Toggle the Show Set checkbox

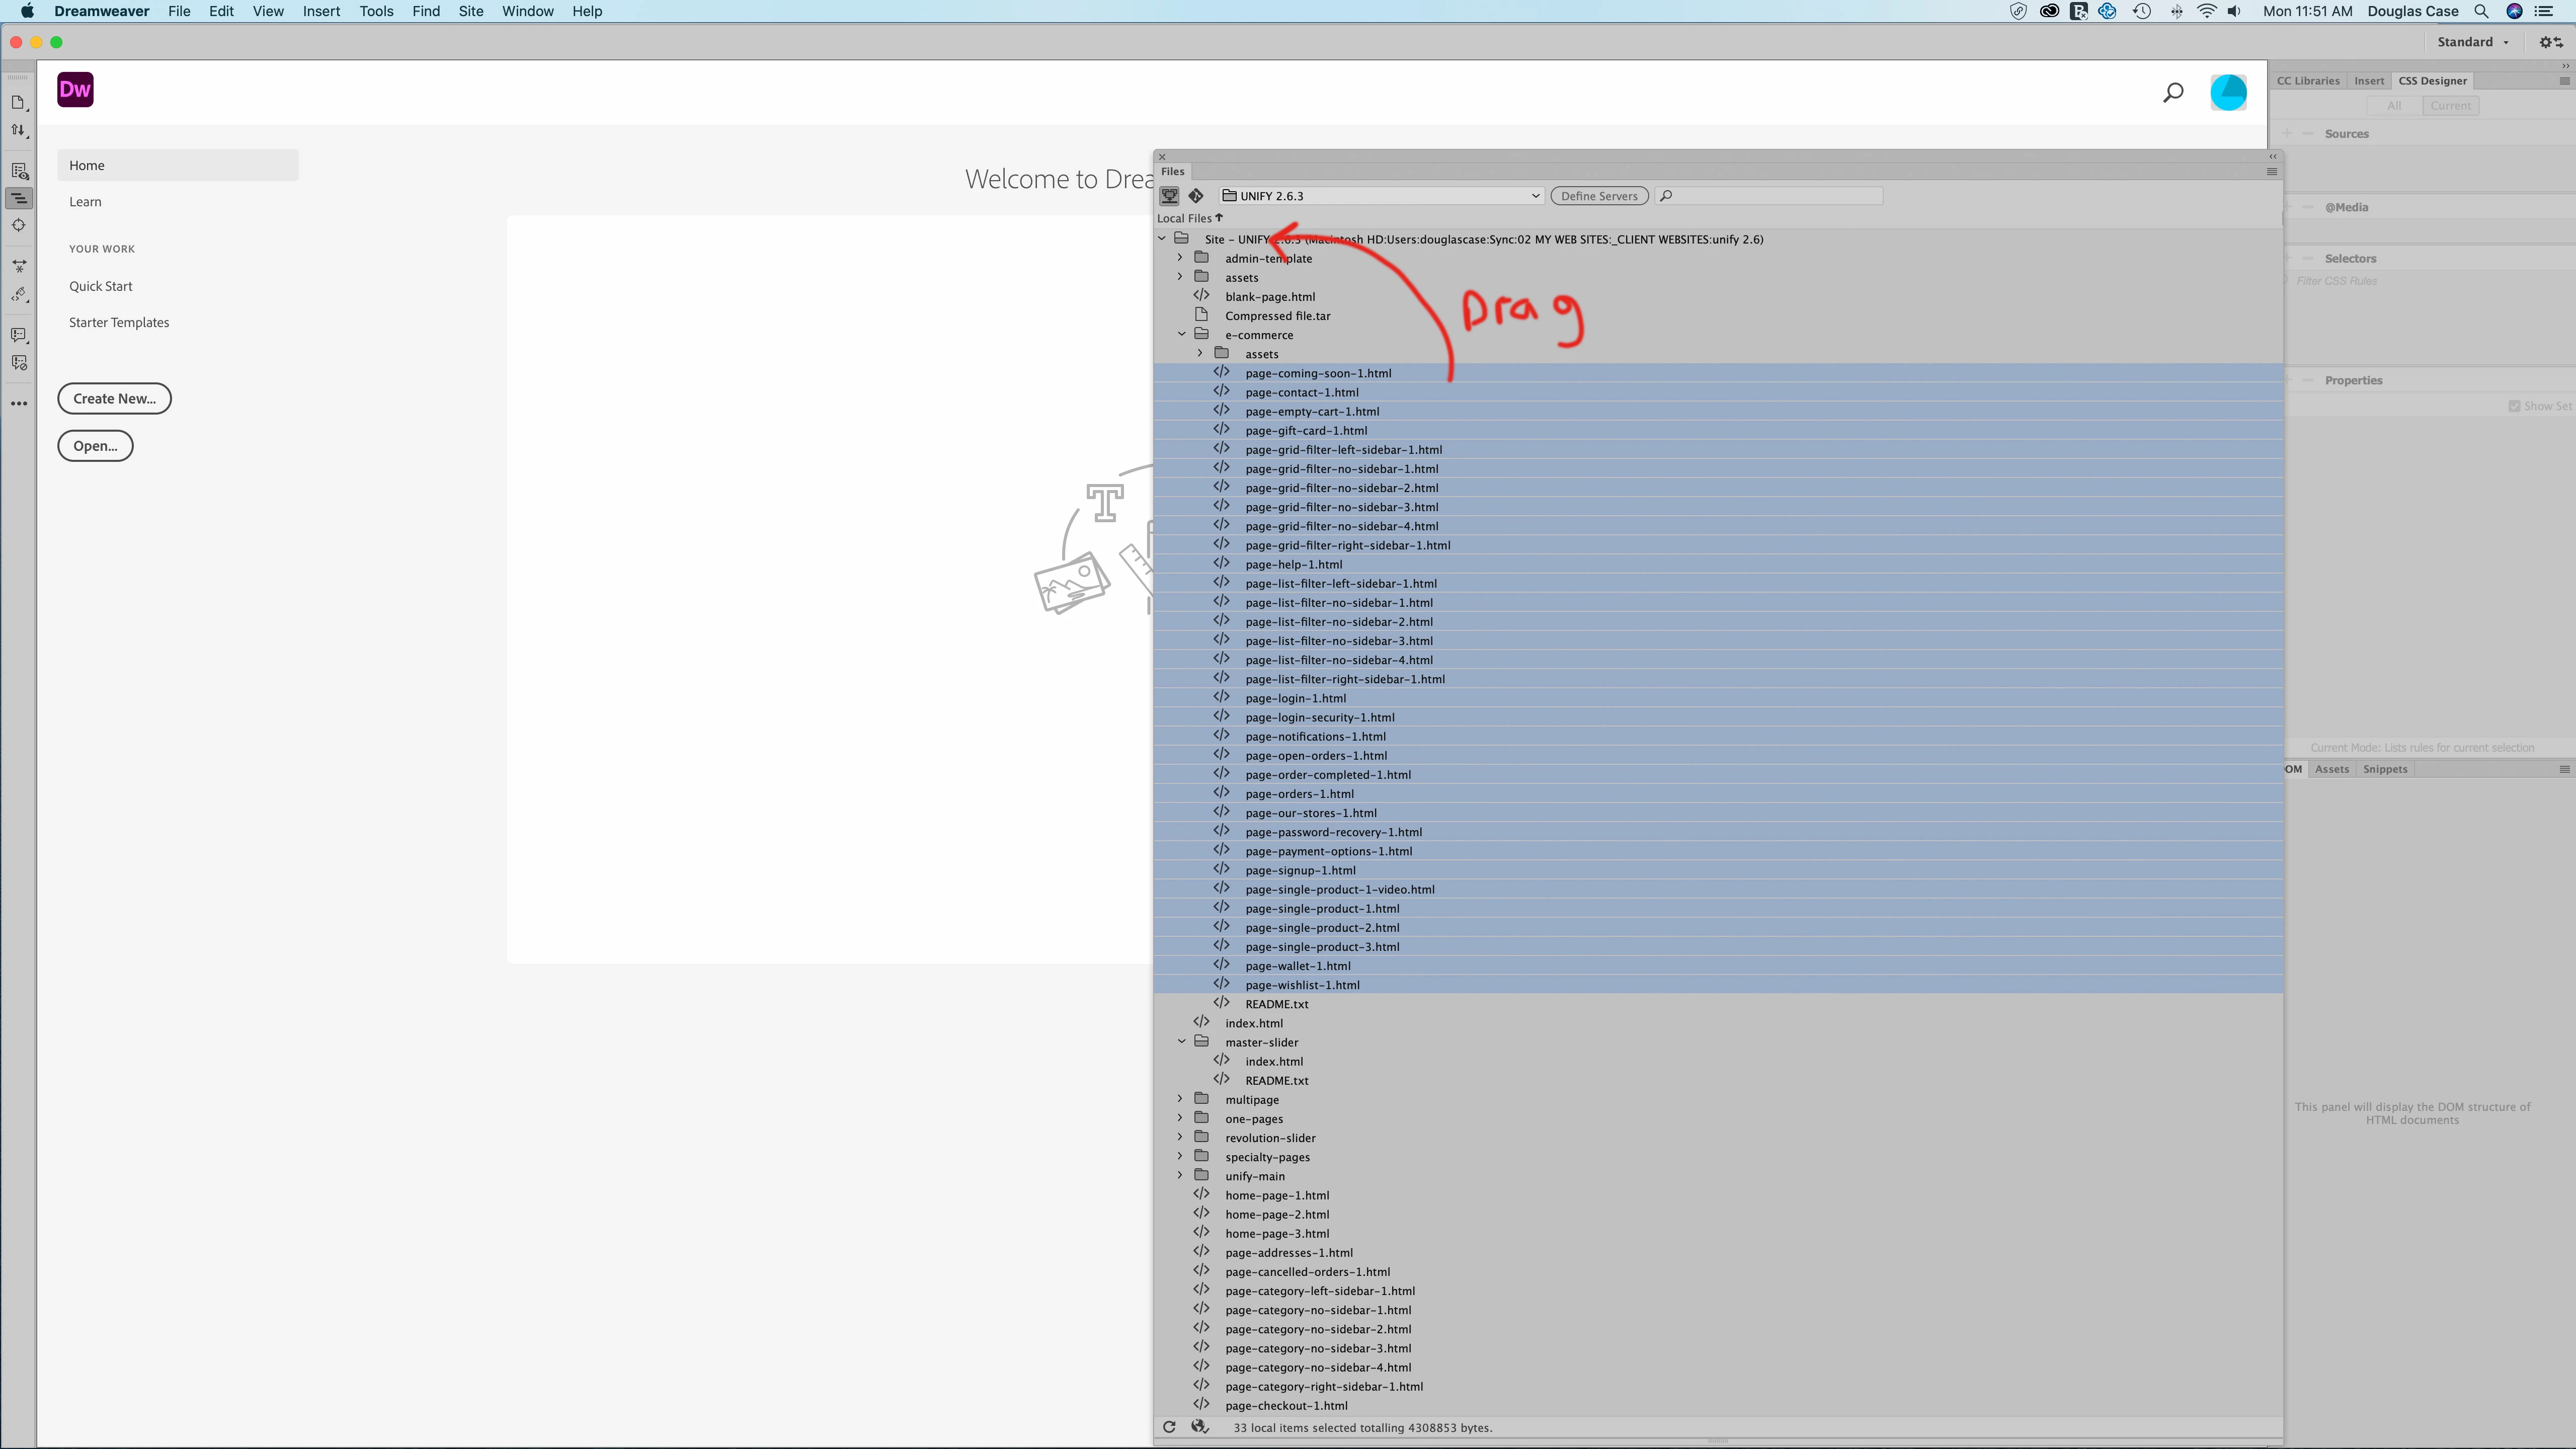(x=2514, y=406)
